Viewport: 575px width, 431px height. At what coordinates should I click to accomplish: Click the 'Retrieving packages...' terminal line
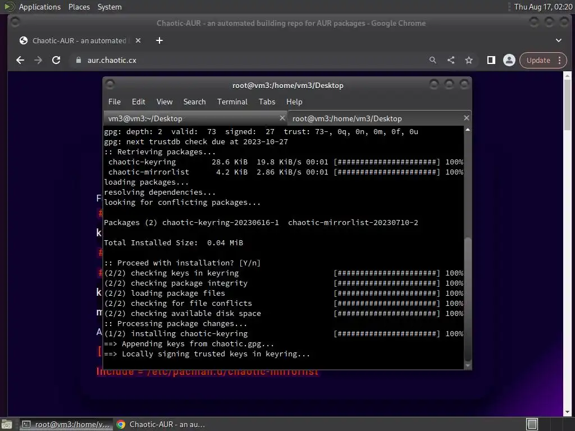(x=160, y=152)
